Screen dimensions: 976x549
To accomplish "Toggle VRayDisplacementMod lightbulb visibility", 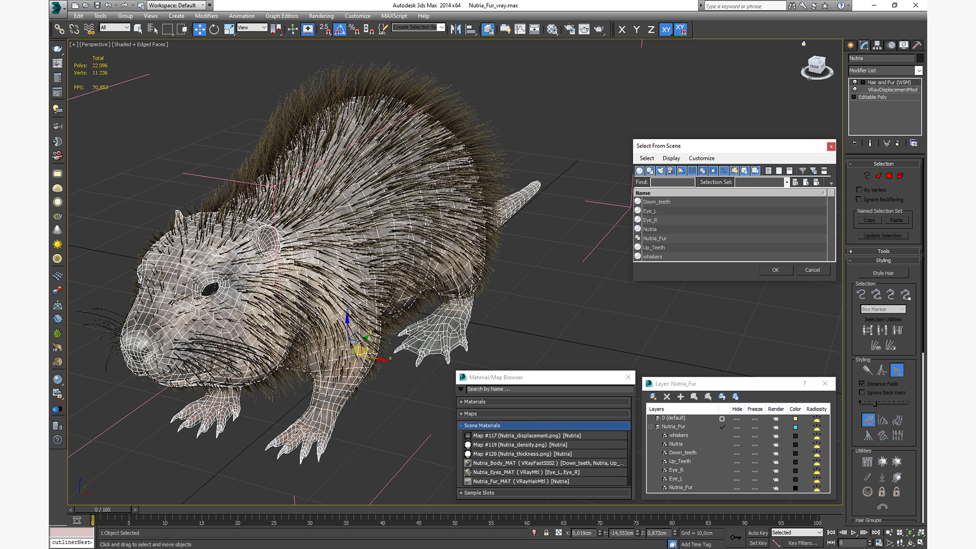I will [855, 89].
